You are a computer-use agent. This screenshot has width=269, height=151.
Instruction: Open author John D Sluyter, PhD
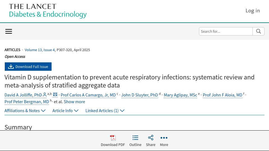coord(140,95)
